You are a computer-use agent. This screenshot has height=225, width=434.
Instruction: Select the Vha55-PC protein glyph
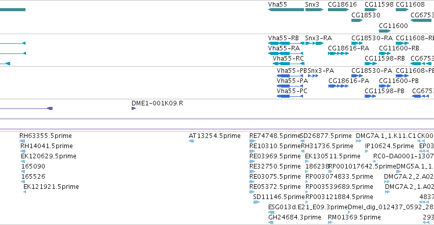(x=290, y=96)
